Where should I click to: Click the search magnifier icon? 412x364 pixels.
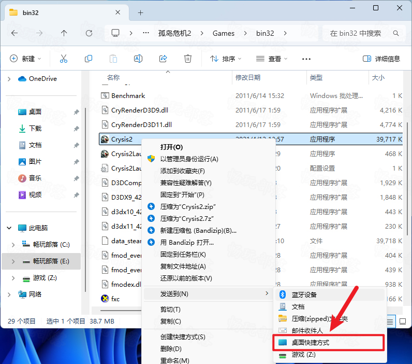tap(396, 33)
